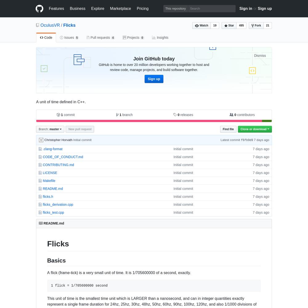Viewport: 308px width, 308px height.
Task: Click the watchers count 19
Action: point(215,26)
